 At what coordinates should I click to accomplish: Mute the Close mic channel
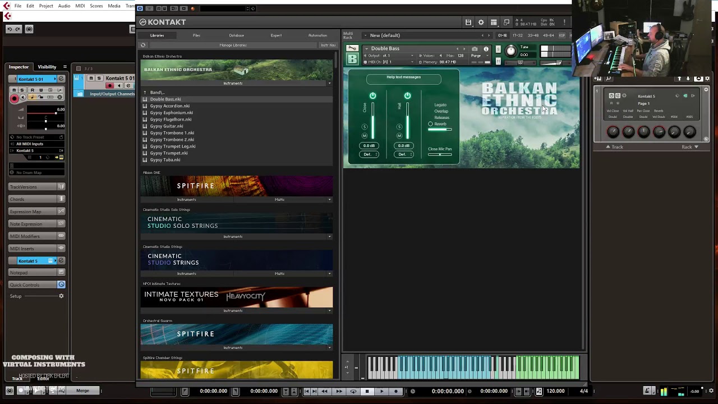point(365,136)
